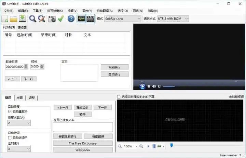Open Find using the magnifier icon

32,18
